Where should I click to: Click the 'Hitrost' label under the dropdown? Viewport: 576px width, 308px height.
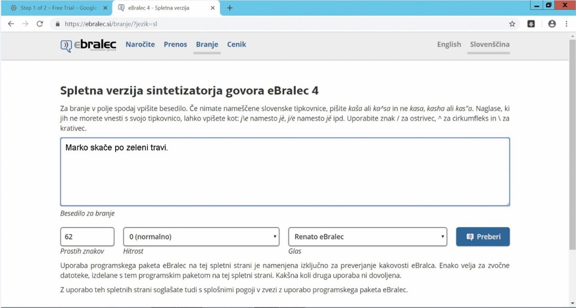[133, 251]
